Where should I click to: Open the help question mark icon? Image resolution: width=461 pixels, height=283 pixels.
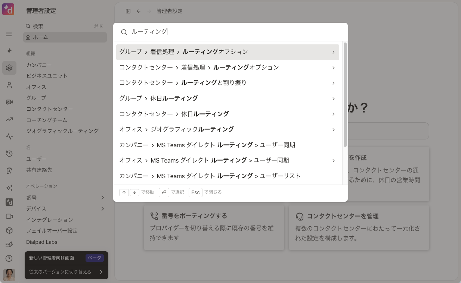[x=9, y=258]
